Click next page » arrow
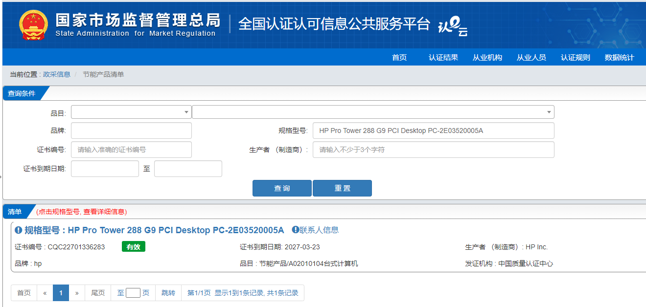Screen dimensions: 646x307 tap(77, 293)
